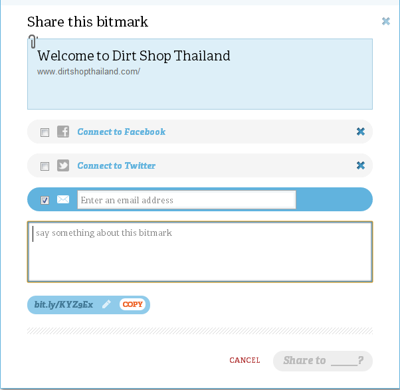Enable the Twitter sharing checkbox

[45, 166]
